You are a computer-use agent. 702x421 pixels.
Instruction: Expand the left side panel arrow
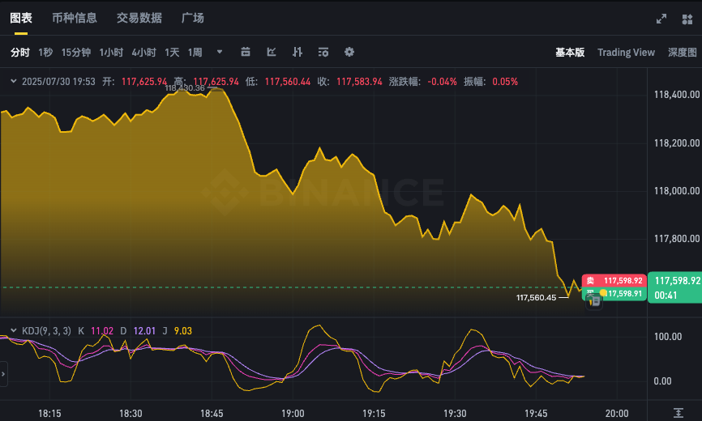click(x=4, y=374)
